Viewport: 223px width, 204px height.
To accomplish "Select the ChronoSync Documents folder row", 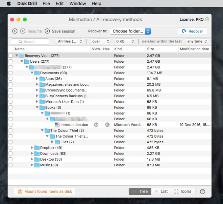I will [x=110, y=90].
